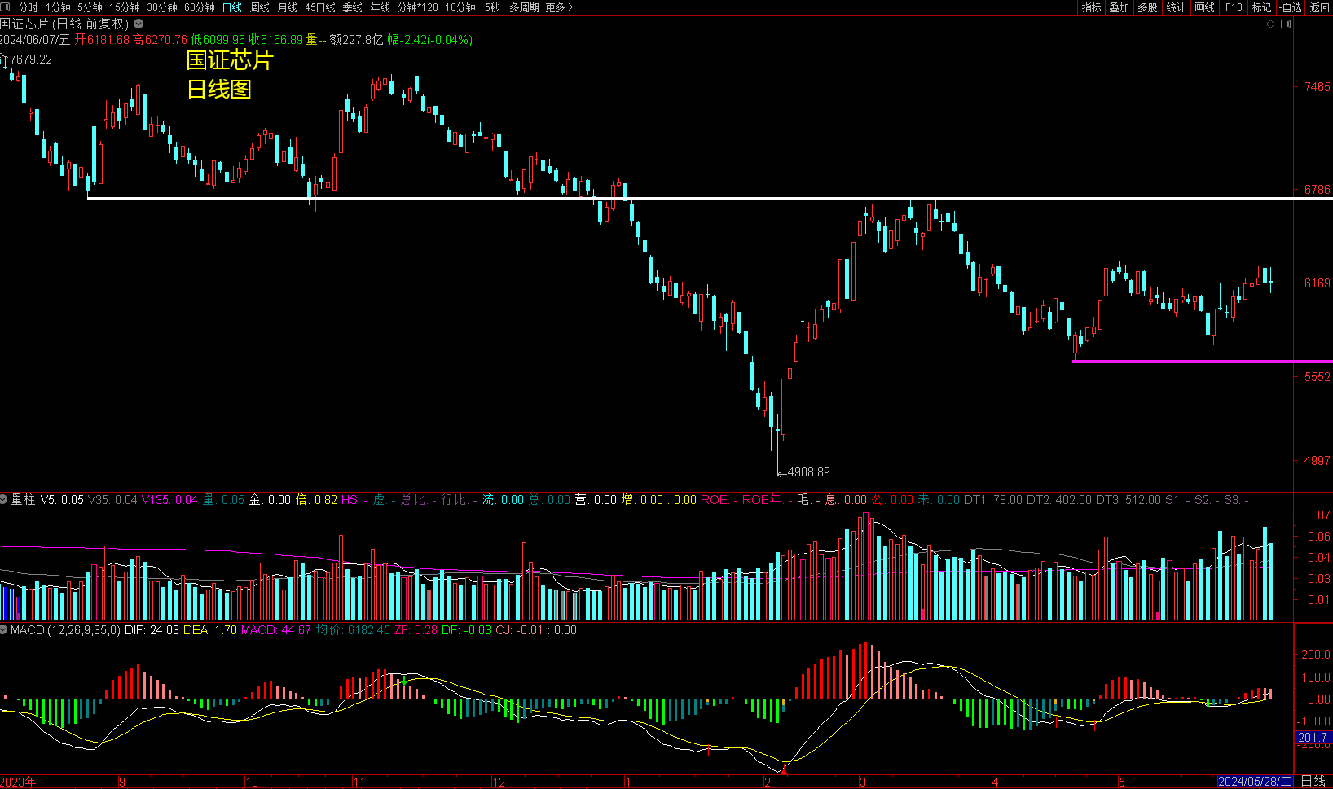Viewport: 1333px width, 789px height.
Task: Toggle the 自选 watchlist button
Action: coord(1291,7)
